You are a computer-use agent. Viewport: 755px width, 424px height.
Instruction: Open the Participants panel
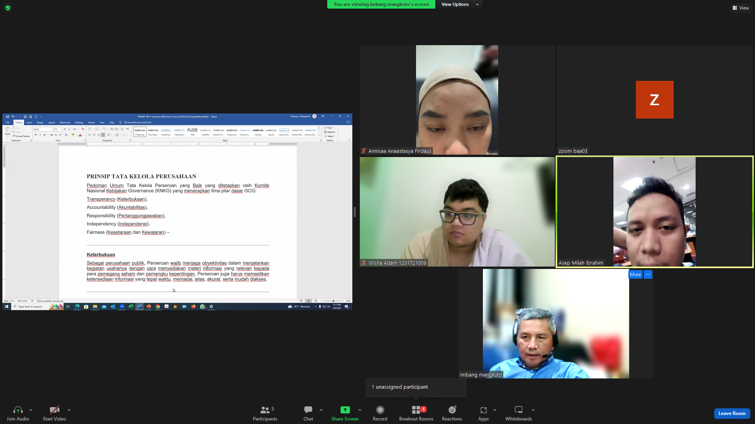tap(265, 413)
